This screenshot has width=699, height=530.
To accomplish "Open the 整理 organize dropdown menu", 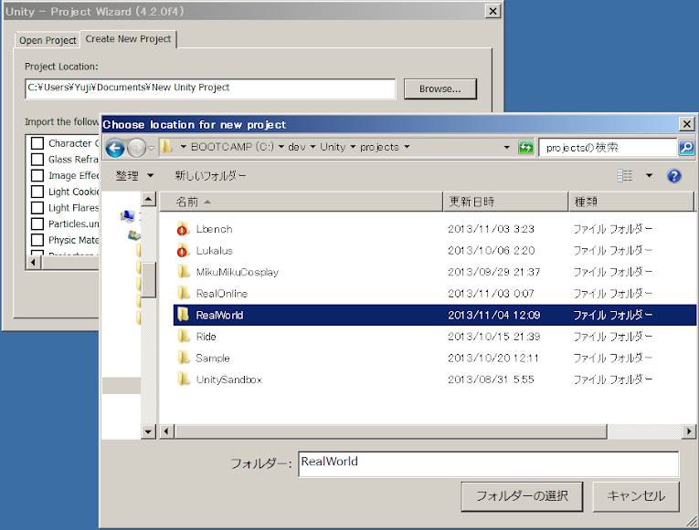I will point(134,176).
